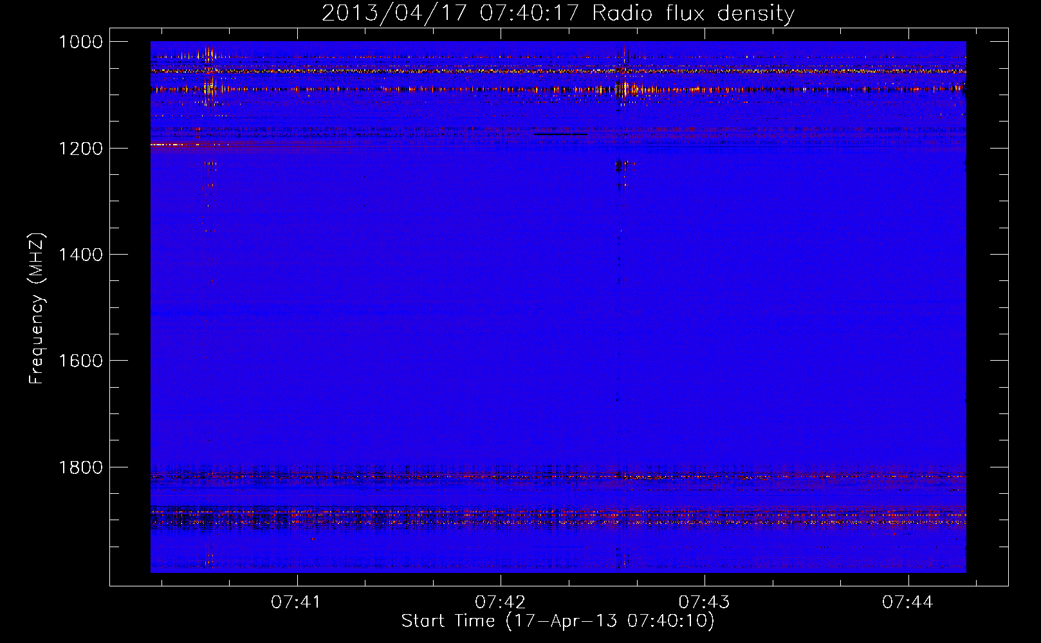Click the '07:41' time axis label

coord(295,602)
